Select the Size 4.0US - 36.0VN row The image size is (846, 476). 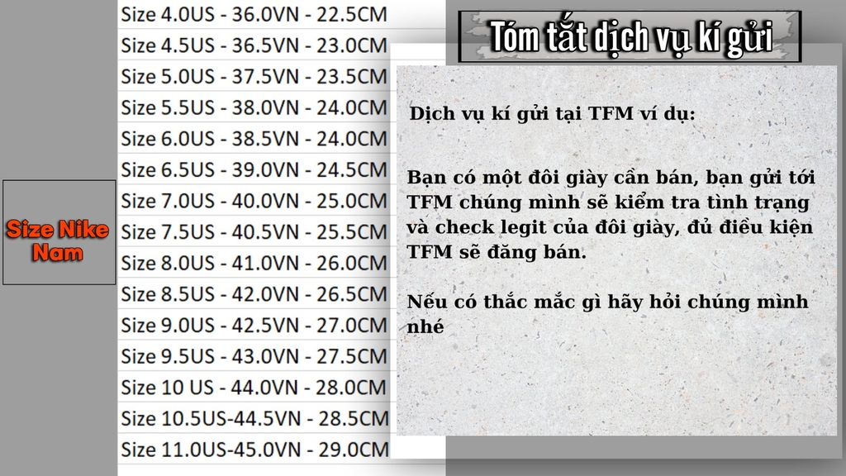click(254, 14)
